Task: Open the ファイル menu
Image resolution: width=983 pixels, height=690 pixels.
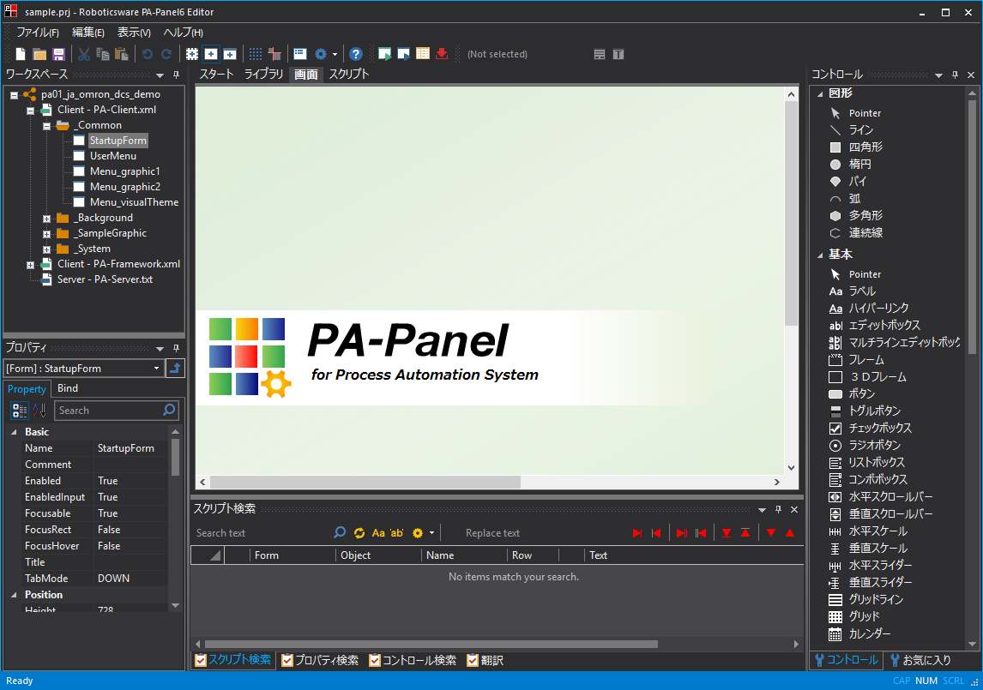Action: [38, 33]
